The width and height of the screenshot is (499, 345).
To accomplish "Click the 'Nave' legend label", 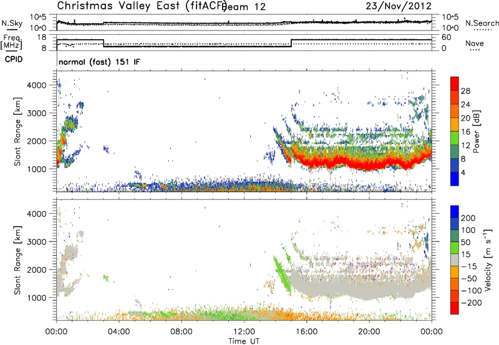I will point(474,43).
